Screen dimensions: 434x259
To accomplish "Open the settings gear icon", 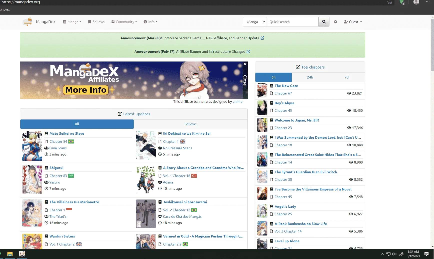I will (336, 22).
